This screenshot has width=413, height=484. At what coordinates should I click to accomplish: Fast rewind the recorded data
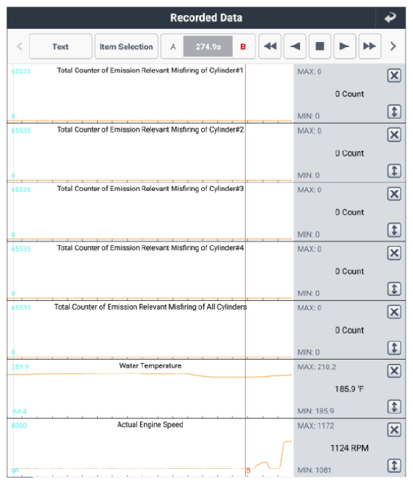click(x=270, y=46)
